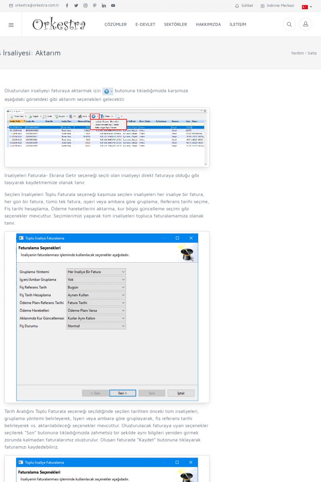Open the SEKTÖRLER menu
The image size is (321, 482).
[x=175, y=25]
